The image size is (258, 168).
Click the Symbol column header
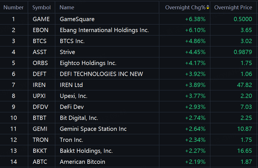(x=41, y=8)
